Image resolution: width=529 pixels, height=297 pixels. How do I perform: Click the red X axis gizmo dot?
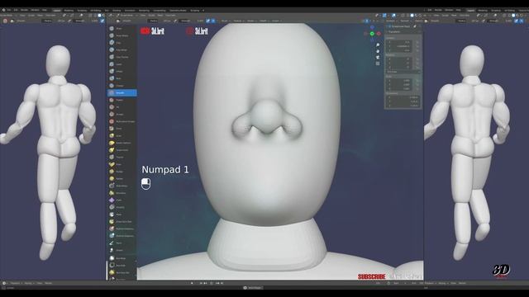coord(379,34)
